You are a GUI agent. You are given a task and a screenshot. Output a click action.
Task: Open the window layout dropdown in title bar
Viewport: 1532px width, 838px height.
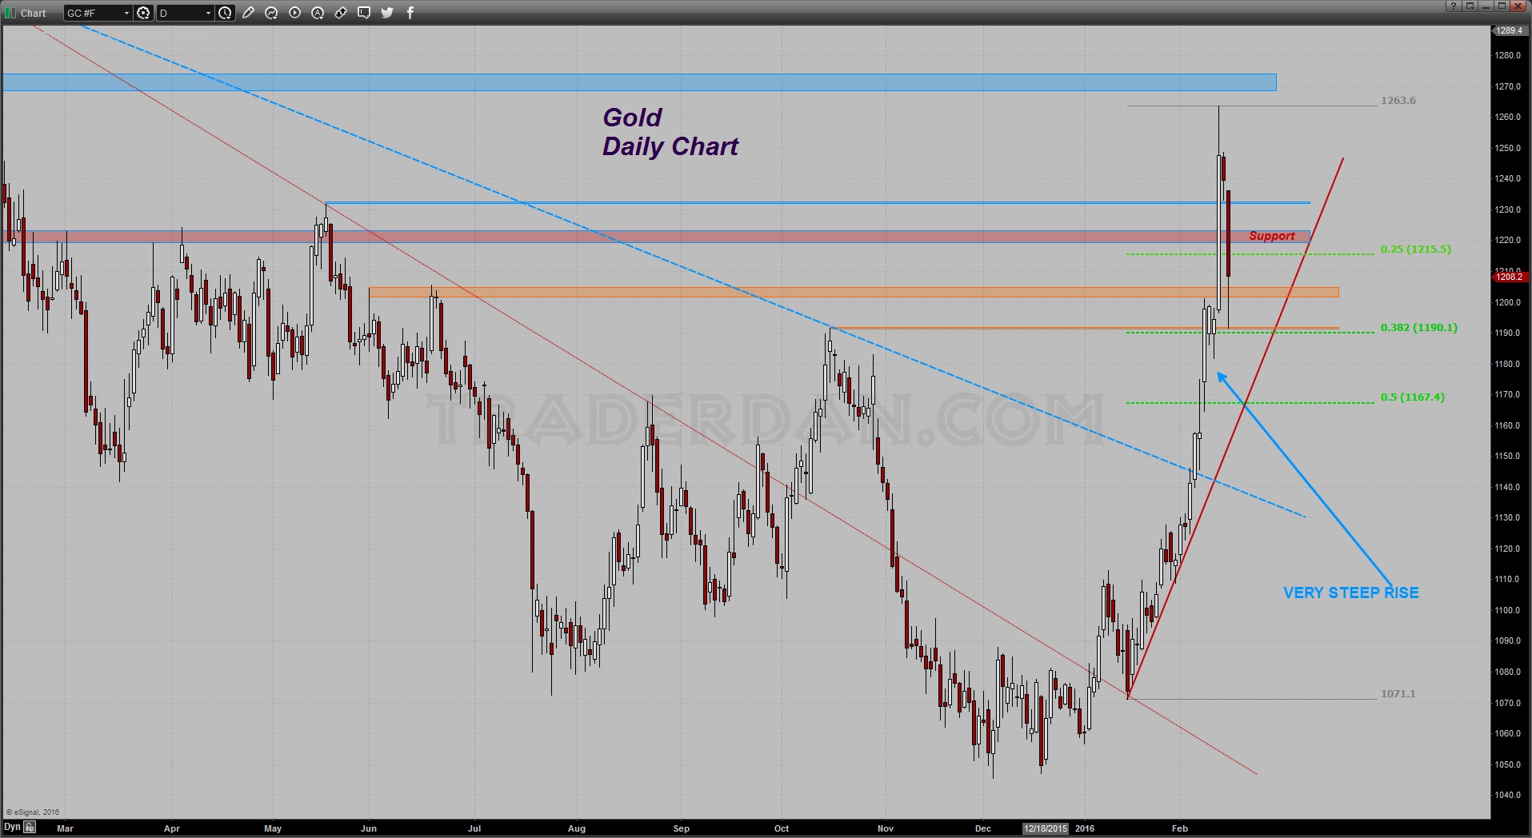point(1470,6)
